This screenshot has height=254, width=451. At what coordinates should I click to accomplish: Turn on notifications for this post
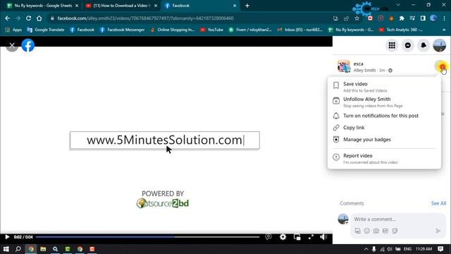384,116
